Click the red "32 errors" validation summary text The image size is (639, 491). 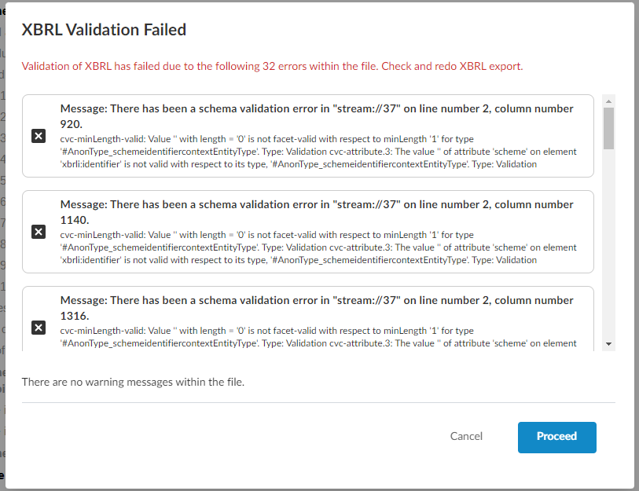272,66
